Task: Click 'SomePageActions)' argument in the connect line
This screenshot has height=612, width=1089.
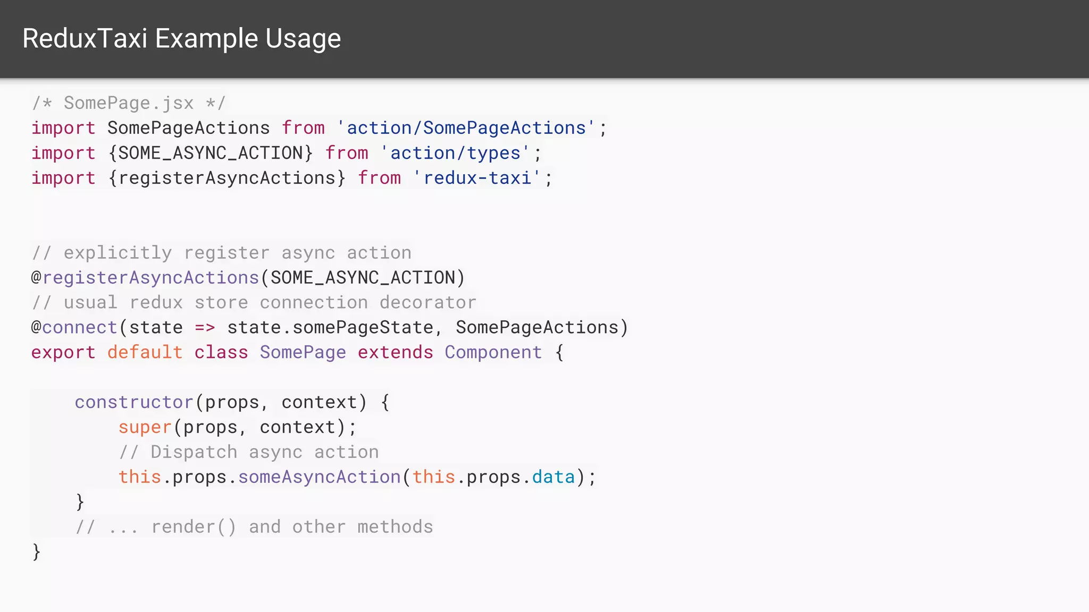Action: click(x=542, y=328)
